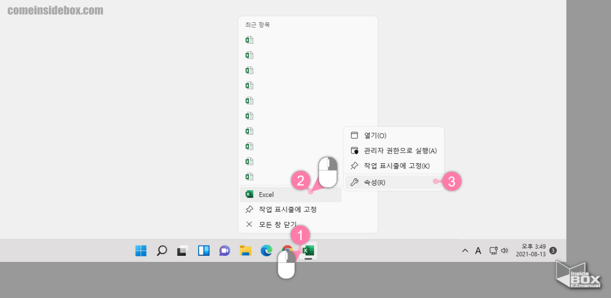The height and width of the screenshot is (298, 611).
Task: Select Task View on the taskbar
Action: coord(182,250)
